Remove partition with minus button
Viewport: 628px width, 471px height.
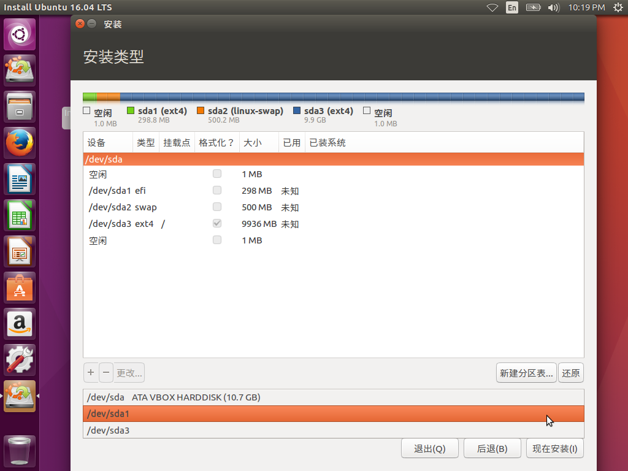106,372
